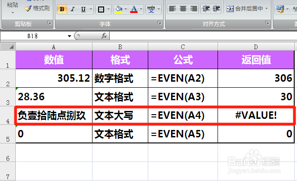Open borders dropdown arrow
Screen dimensions: 297x181
[x=109, y=9]
